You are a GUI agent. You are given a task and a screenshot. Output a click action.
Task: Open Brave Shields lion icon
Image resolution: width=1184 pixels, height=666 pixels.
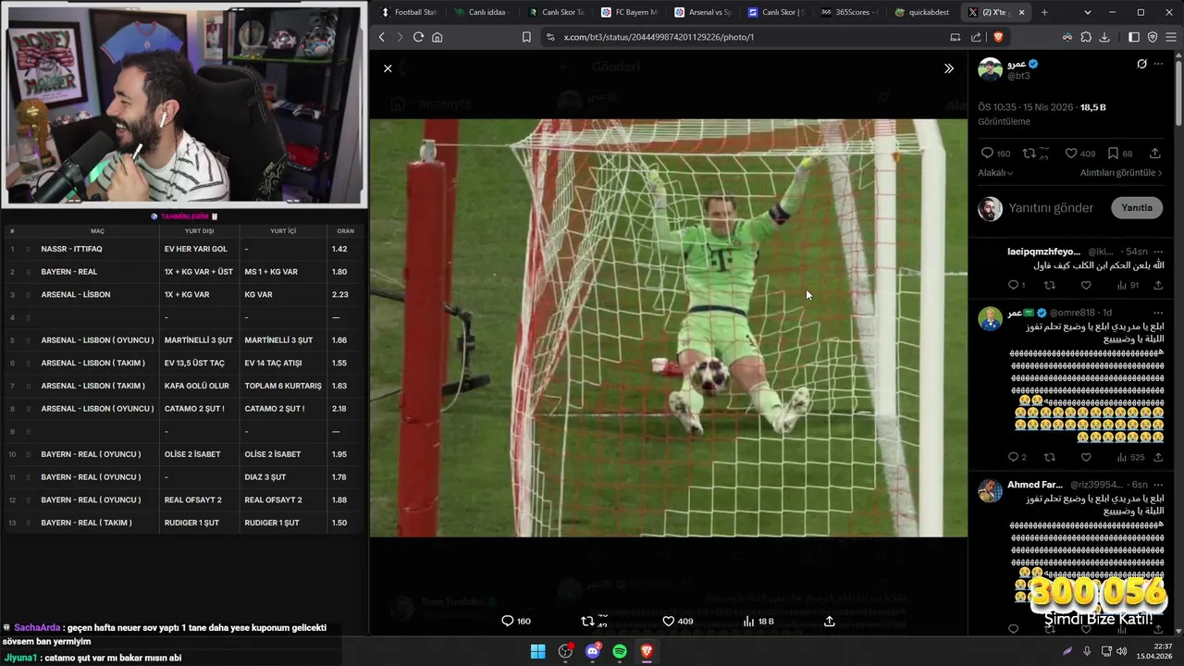point(998,37)
